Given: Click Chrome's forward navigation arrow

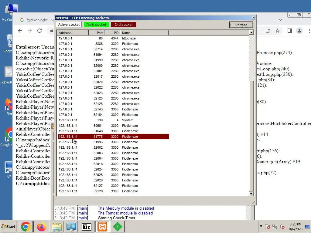Looking at the screenshot, I should (x=30, y=31).
